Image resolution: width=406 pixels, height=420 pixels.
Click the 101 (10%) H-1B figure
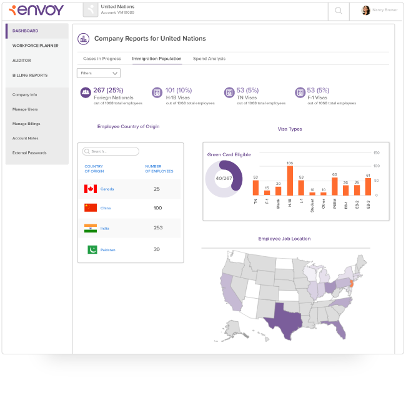coord(179,90)
